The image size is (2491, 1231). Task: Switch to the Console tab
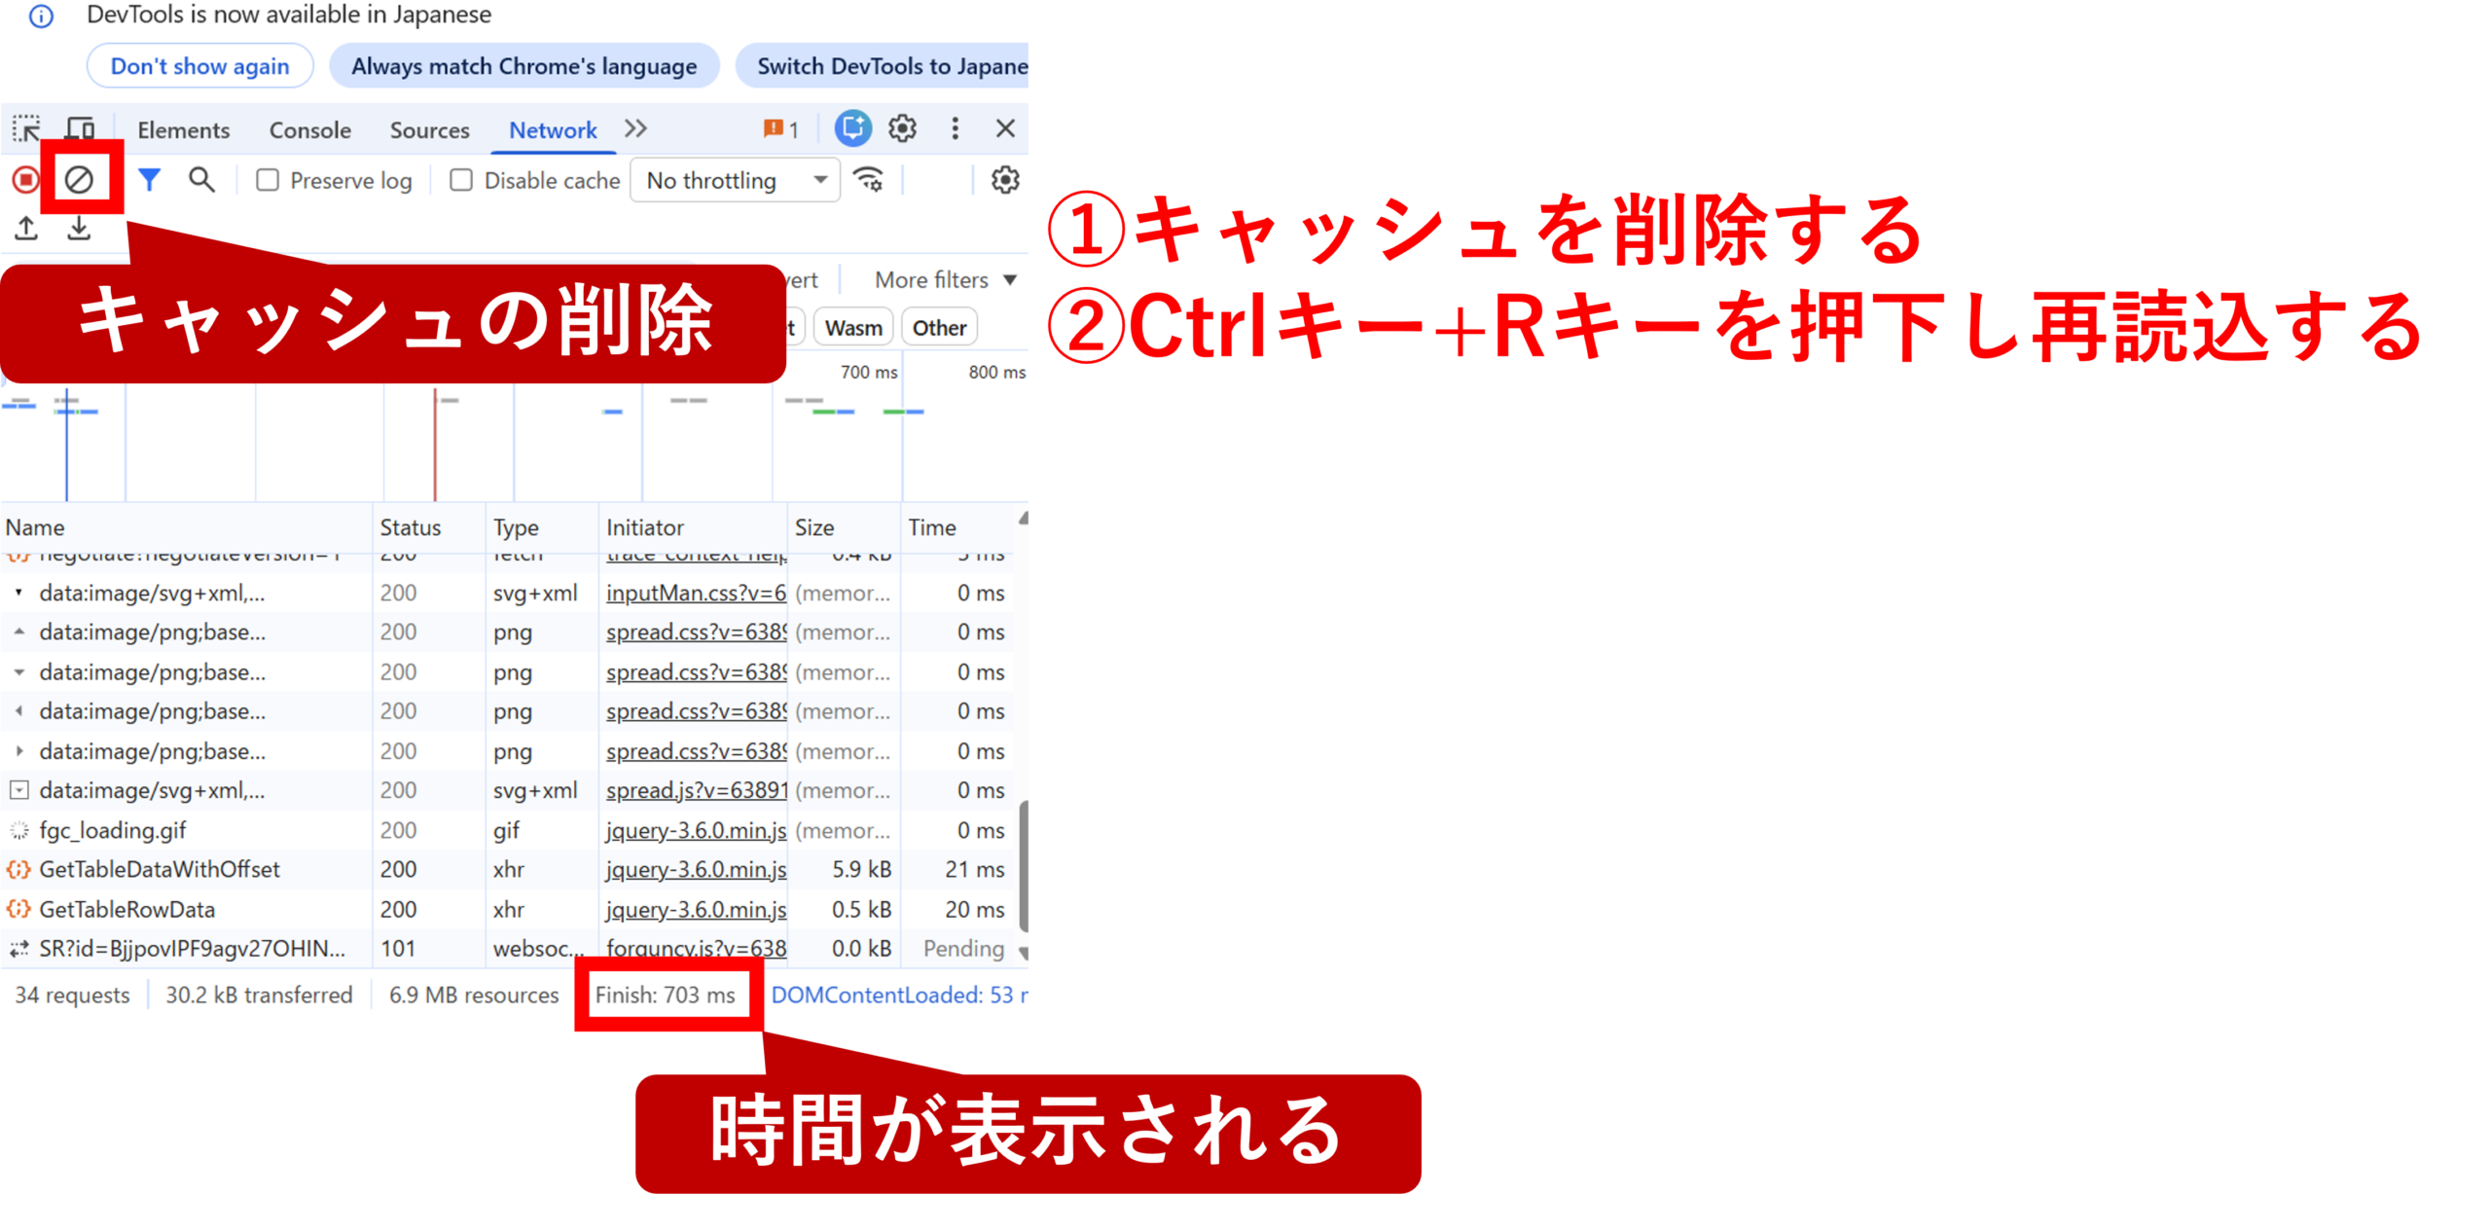(309, 130)
